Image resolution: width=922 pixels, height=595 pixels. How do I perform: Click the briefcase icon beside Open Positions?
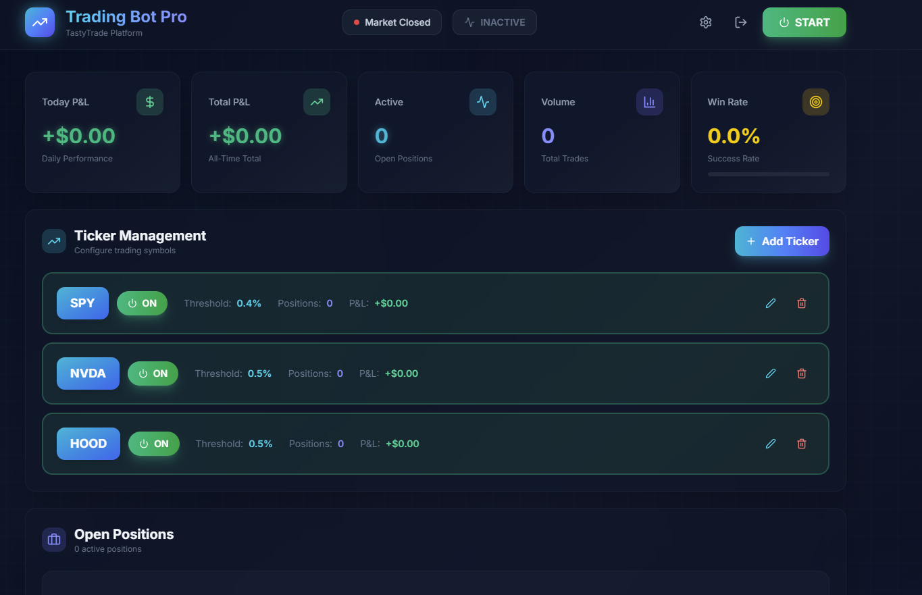54,540
